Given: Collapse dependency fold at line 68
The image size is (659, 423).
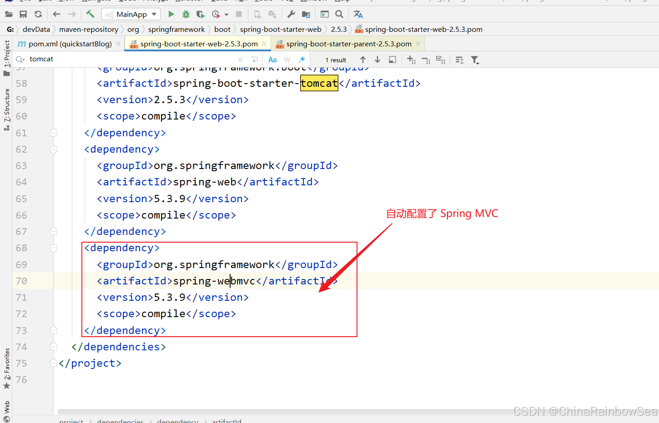Looking at the screenshot, I should pos(54,248).
